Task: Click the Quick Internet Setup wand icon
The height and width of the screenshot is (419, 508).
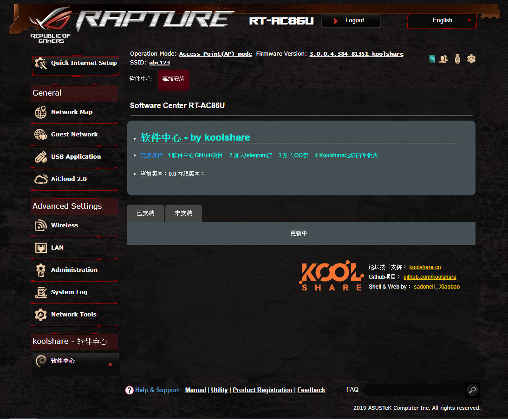Action: 41,63
